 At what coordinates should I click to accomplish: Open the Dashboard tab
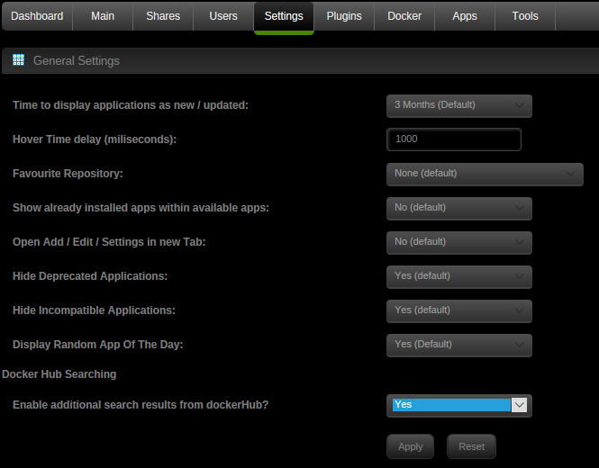37,16
